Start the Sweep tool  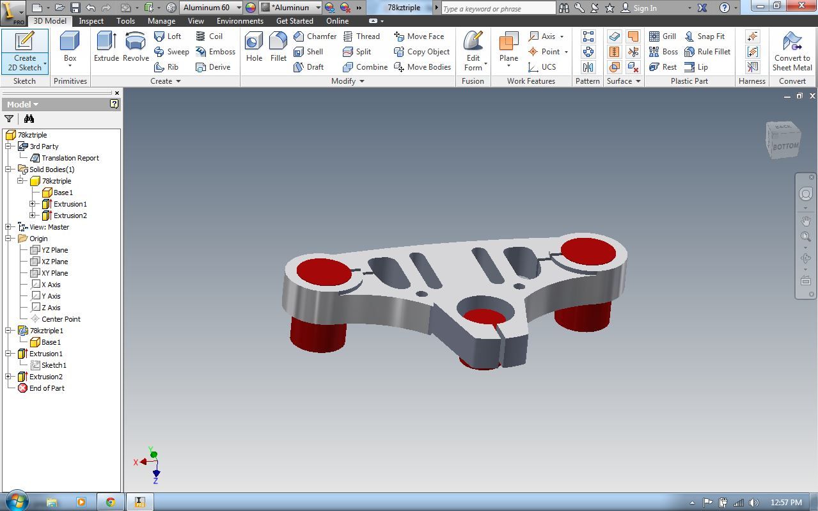171,52
